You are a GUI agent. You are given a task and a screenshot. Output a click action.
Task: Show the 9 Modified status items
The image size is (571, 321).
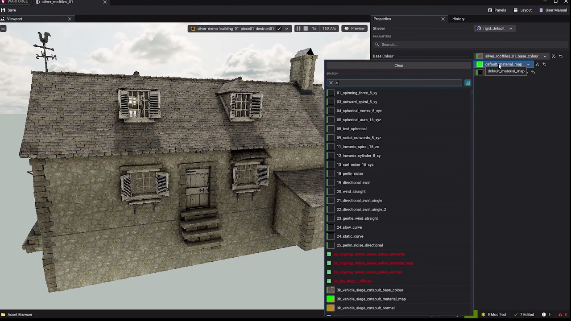coord(493,315)
